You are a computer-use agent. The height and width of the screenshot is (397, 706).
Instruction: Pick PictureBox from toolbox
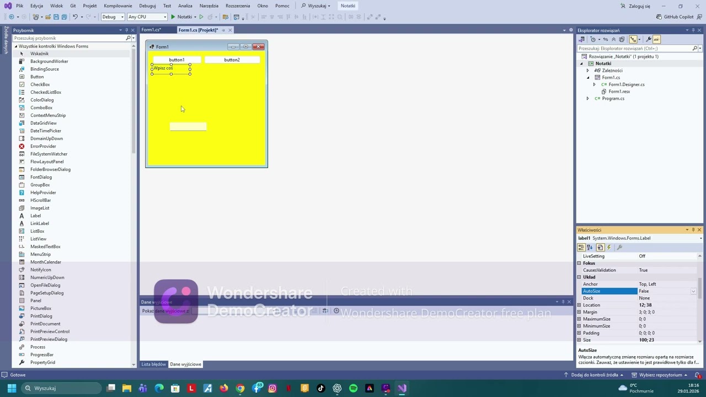(x=41, y=308)
